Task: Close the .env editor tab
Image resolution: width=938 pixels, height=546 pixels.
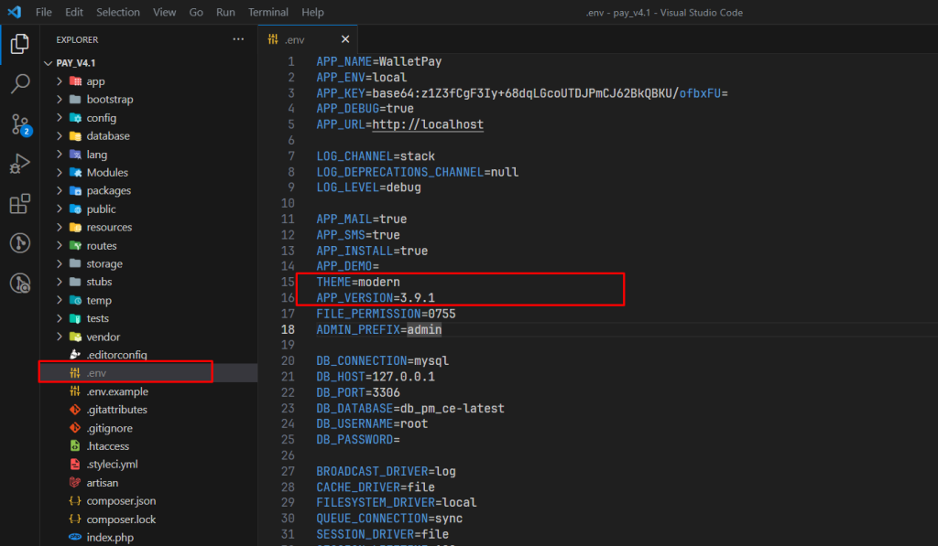Action: pos(345,40)
